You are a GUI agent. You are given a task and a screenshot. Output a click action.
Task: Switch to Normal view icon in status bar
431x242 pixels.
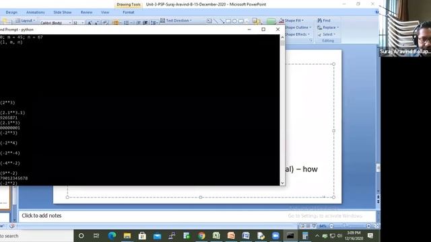coord(302,226)
